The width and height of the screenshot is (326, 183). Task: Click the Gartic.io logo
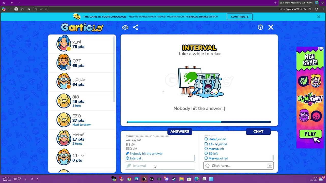(x=82, y=27)
